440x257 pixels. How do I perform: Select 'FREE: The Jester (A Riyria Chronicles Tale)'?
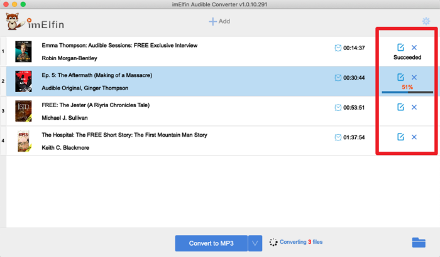96,105
